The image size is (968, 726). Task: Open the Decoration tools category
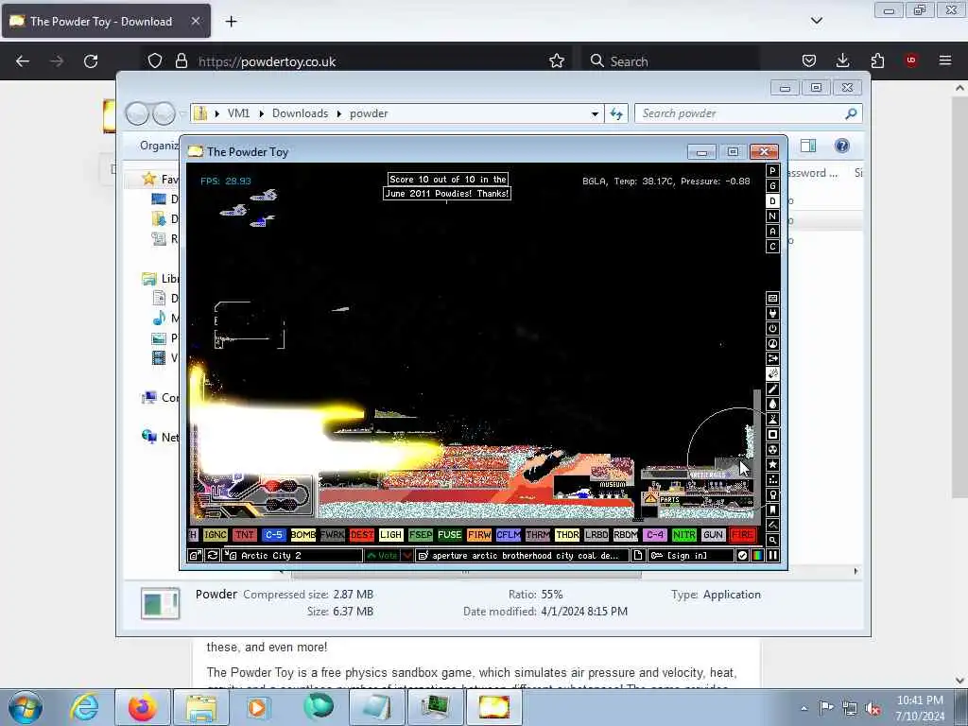[772, 526]
